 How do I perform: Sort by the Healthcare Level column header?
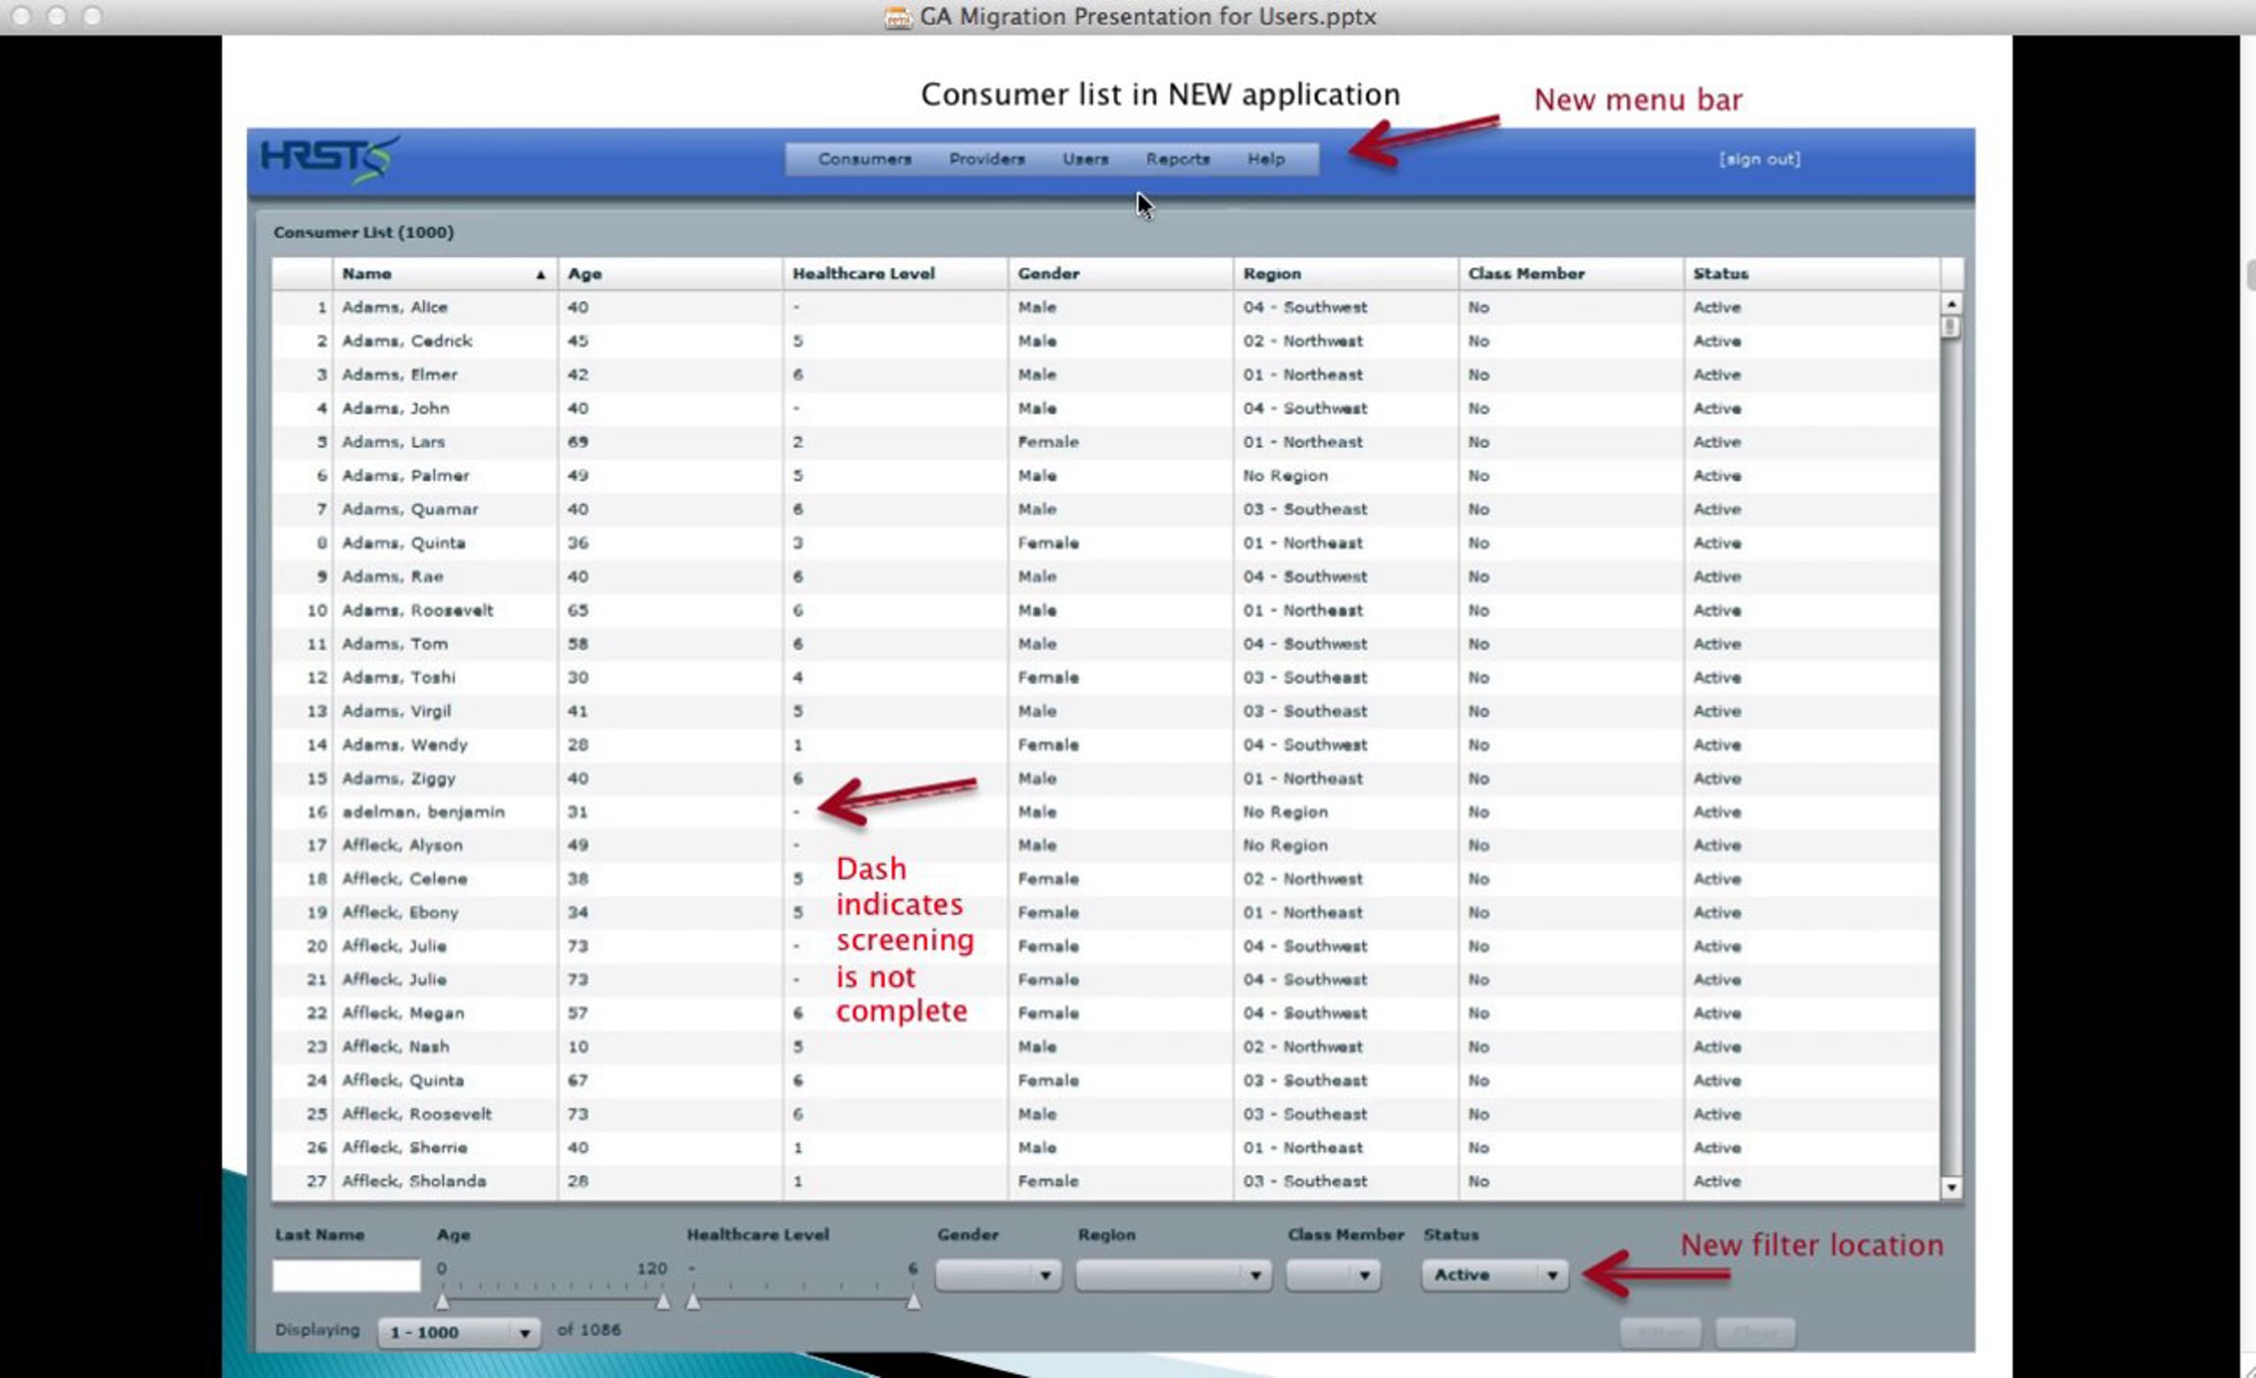pyautogui.click(x=863, y=274)
